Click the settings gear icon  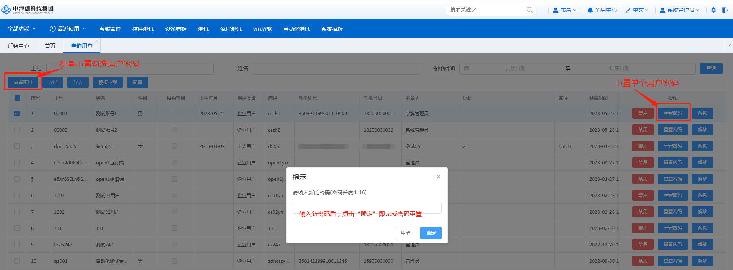point(713,10)
